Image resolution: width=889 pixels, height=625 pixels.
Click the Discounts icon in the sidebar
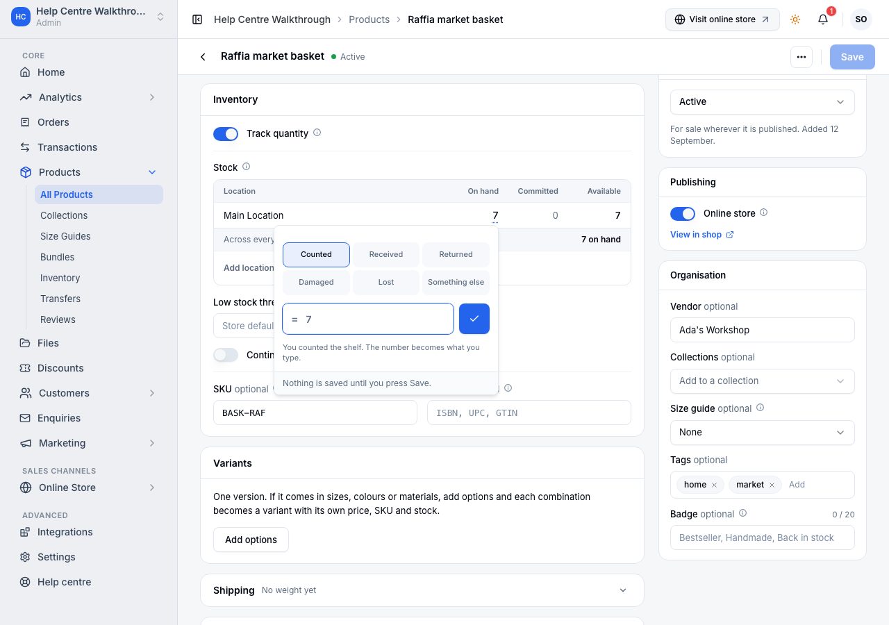[x=26, y=368]
